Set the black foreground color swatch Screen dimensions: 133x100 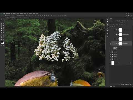point(2,42)
